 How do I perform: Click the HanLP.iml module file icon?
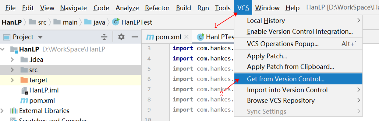(25, 90)
